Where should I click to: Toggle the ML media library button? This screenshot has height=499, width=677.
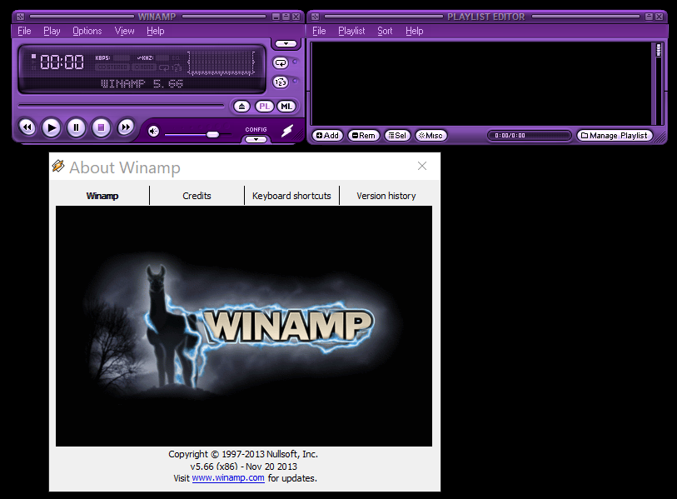pyautogui.click(x=286, y=107)
